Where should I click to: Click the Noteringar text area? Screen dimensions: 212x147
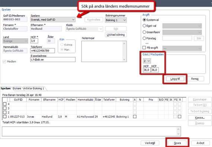(104, 52)
